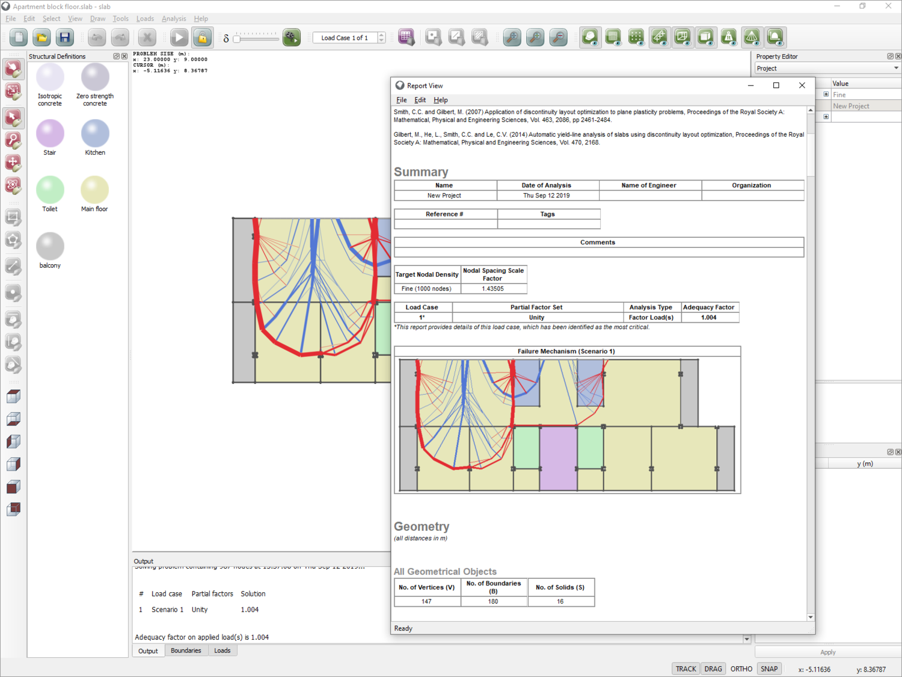Increment the Load Case spinner
The width and height of the screenshot is (902, 677).
[x=381, y=35]
